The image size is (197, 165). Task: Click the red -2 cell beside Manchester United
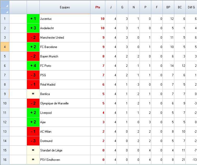click(x=33, y=38)
